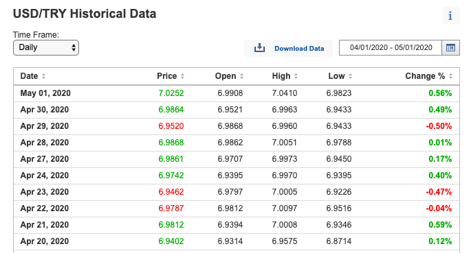Screen dimensions: 471x253
Task: Click the price value 7.0252
Action: [171, 93]
